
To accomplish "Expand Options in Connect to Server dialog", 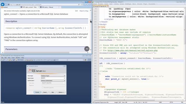I will click(61, 92).
